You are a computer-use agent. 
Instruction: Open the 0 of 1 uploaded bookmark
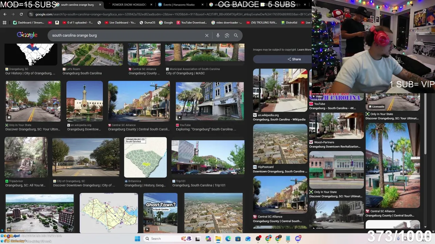pyautogui.click(x=77, y=23)
